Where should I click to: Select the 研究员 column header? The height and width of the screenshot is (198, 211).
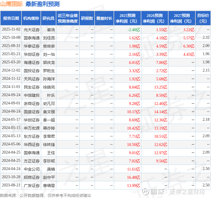click(48, 18)
